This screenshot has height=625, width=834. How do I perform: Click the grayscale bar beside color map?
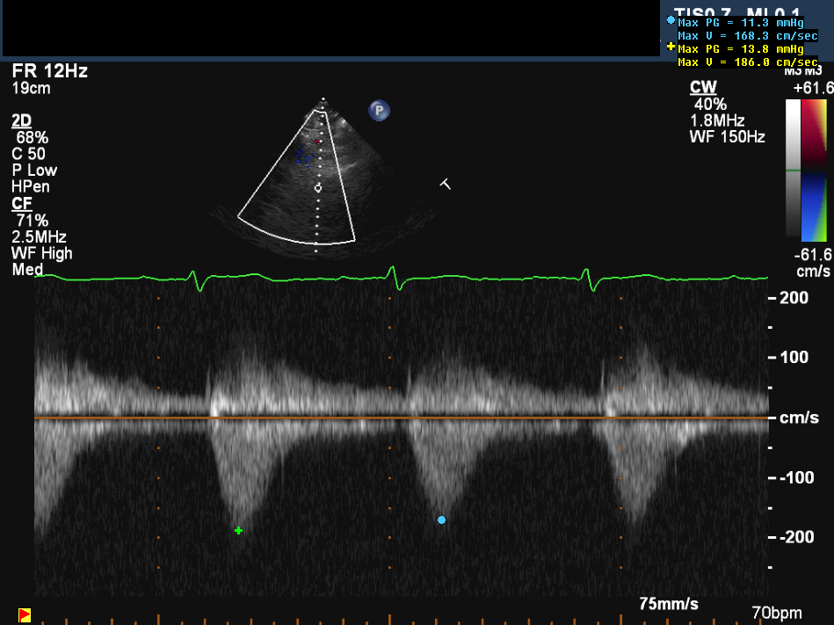pyautogui.click(x=793, y=170)
